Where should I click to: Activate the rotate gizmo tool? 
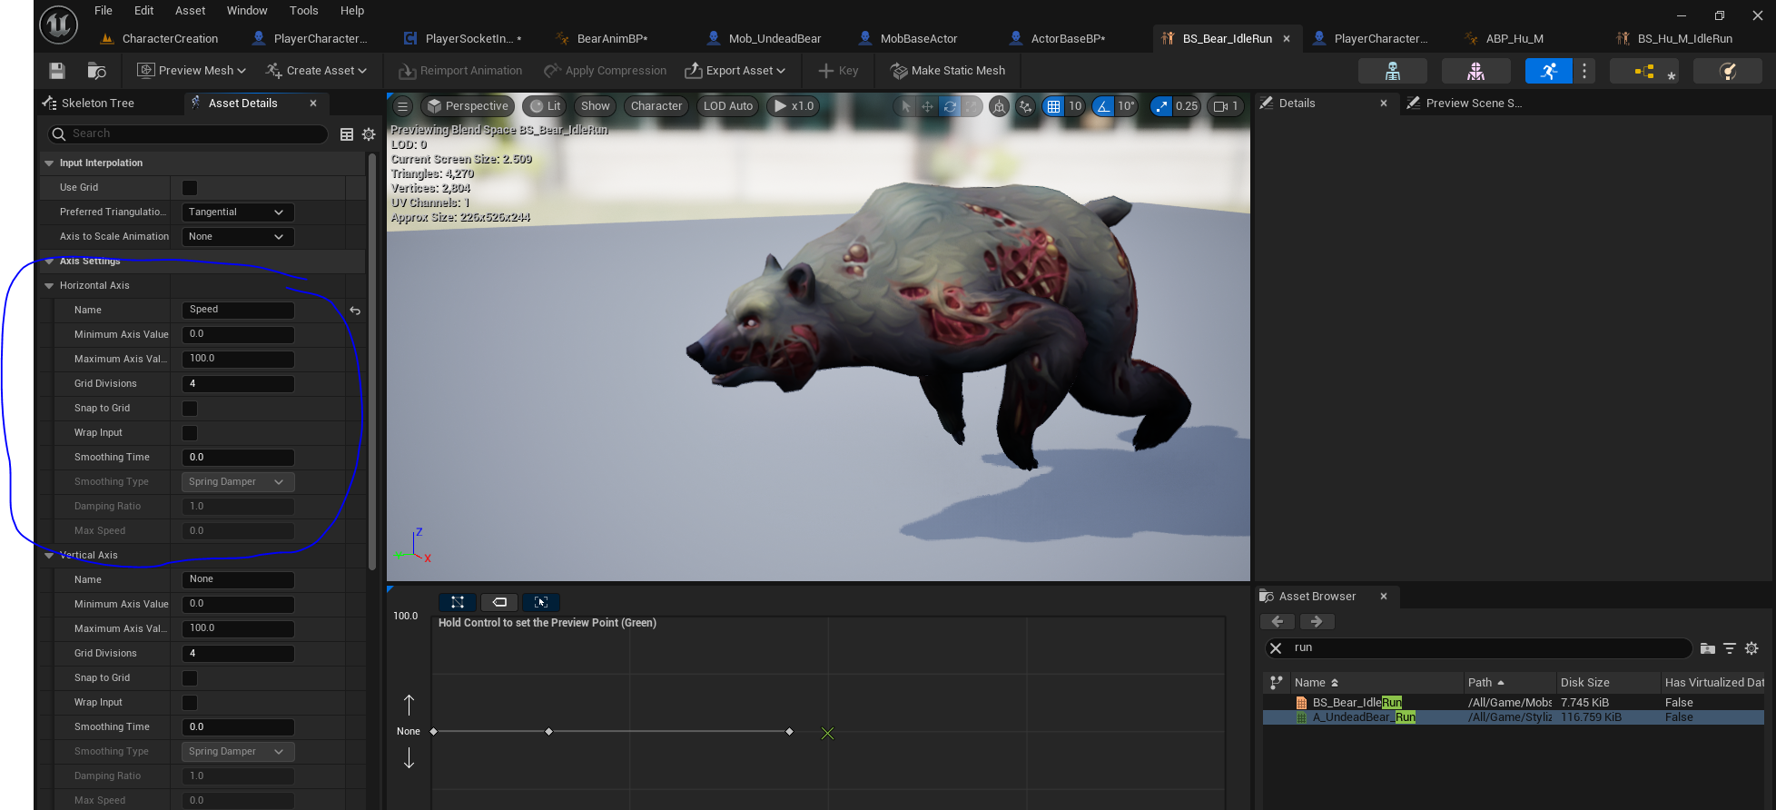(950, 106)
